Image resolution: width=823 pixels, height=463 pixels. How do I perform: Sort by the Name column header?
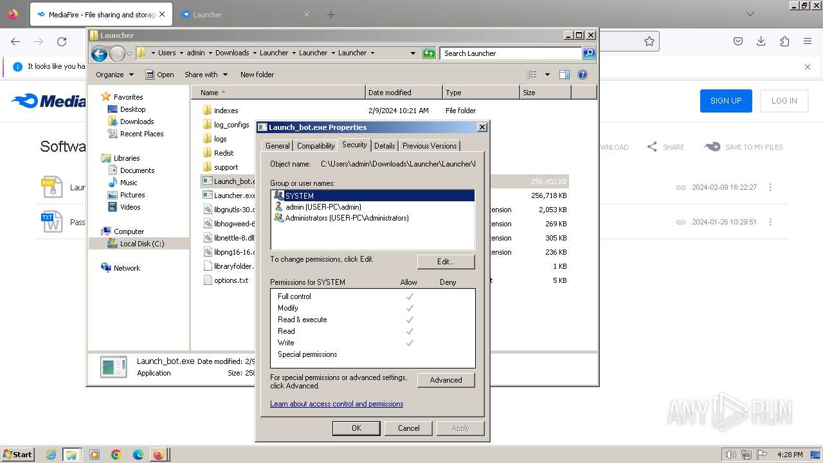(x=278, y=93)
